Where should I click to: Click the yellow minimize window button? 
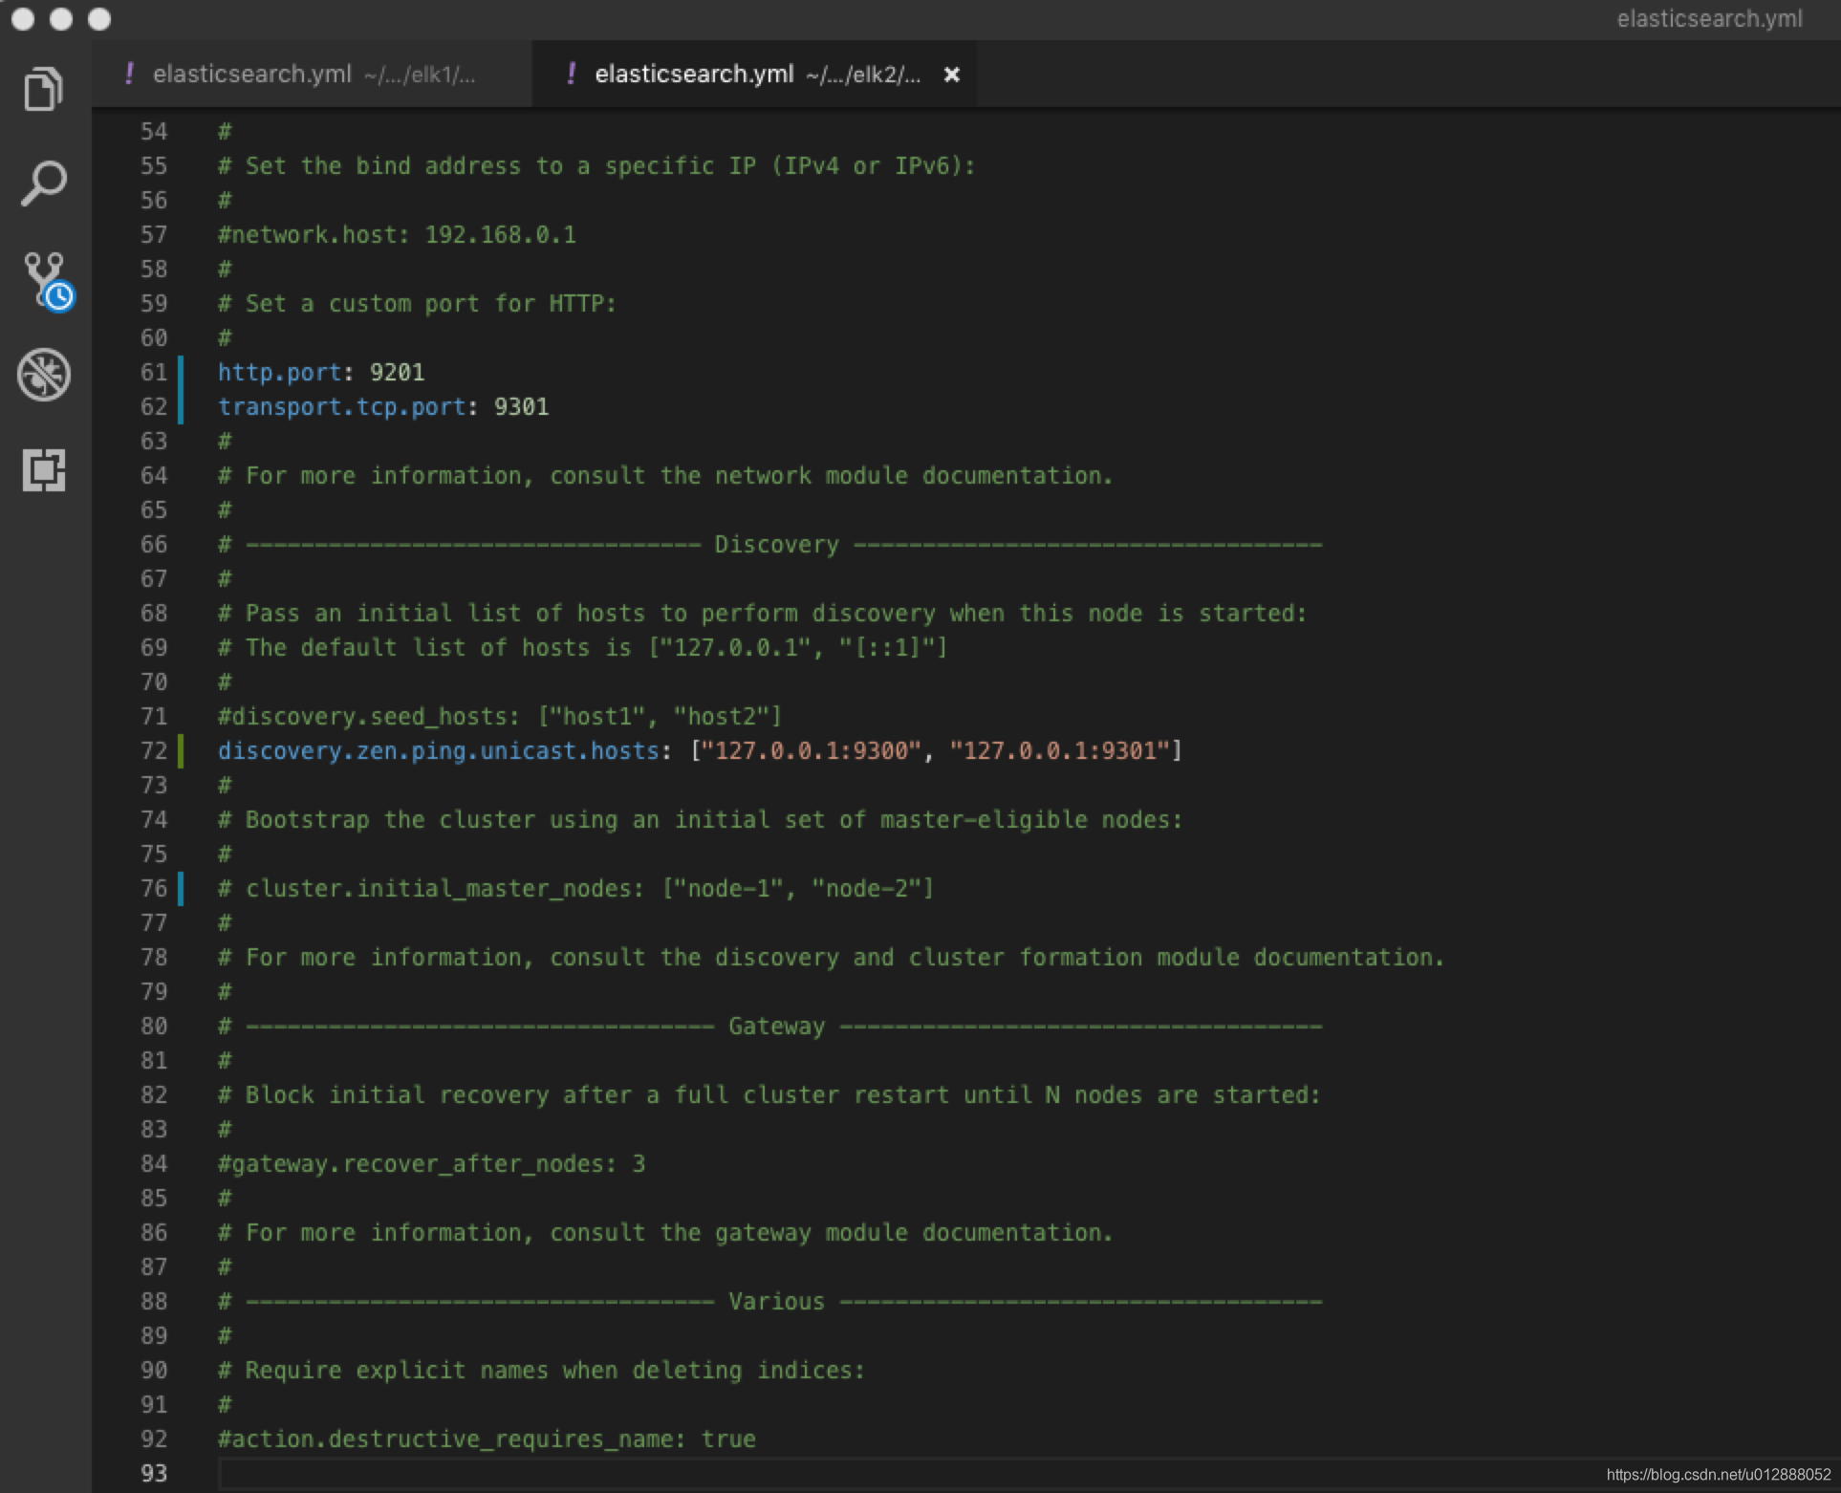pyautogui.click(x=61, y=19)
